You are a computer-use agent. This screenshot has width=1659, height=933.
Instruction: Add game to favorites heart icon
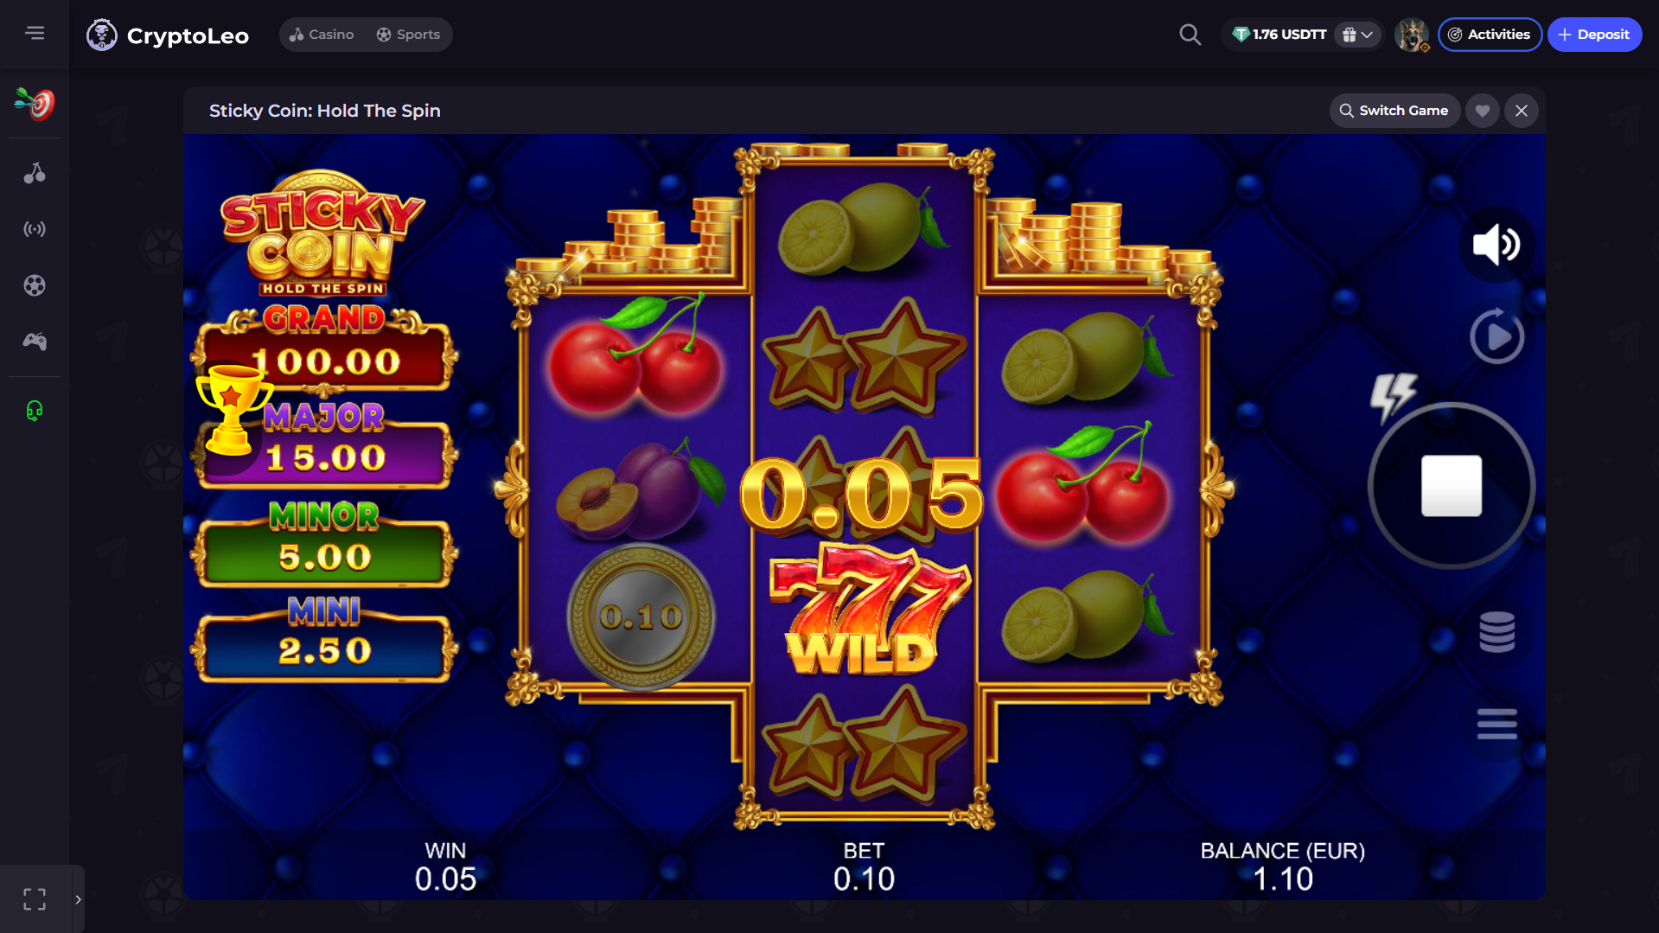click(1483, 111)
